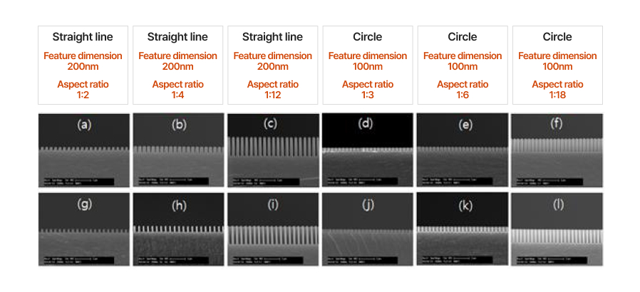Select Circle card with aspect ratio 1:3
The width and height of the screenshot is (640, 292).
(x=368, y=66)
